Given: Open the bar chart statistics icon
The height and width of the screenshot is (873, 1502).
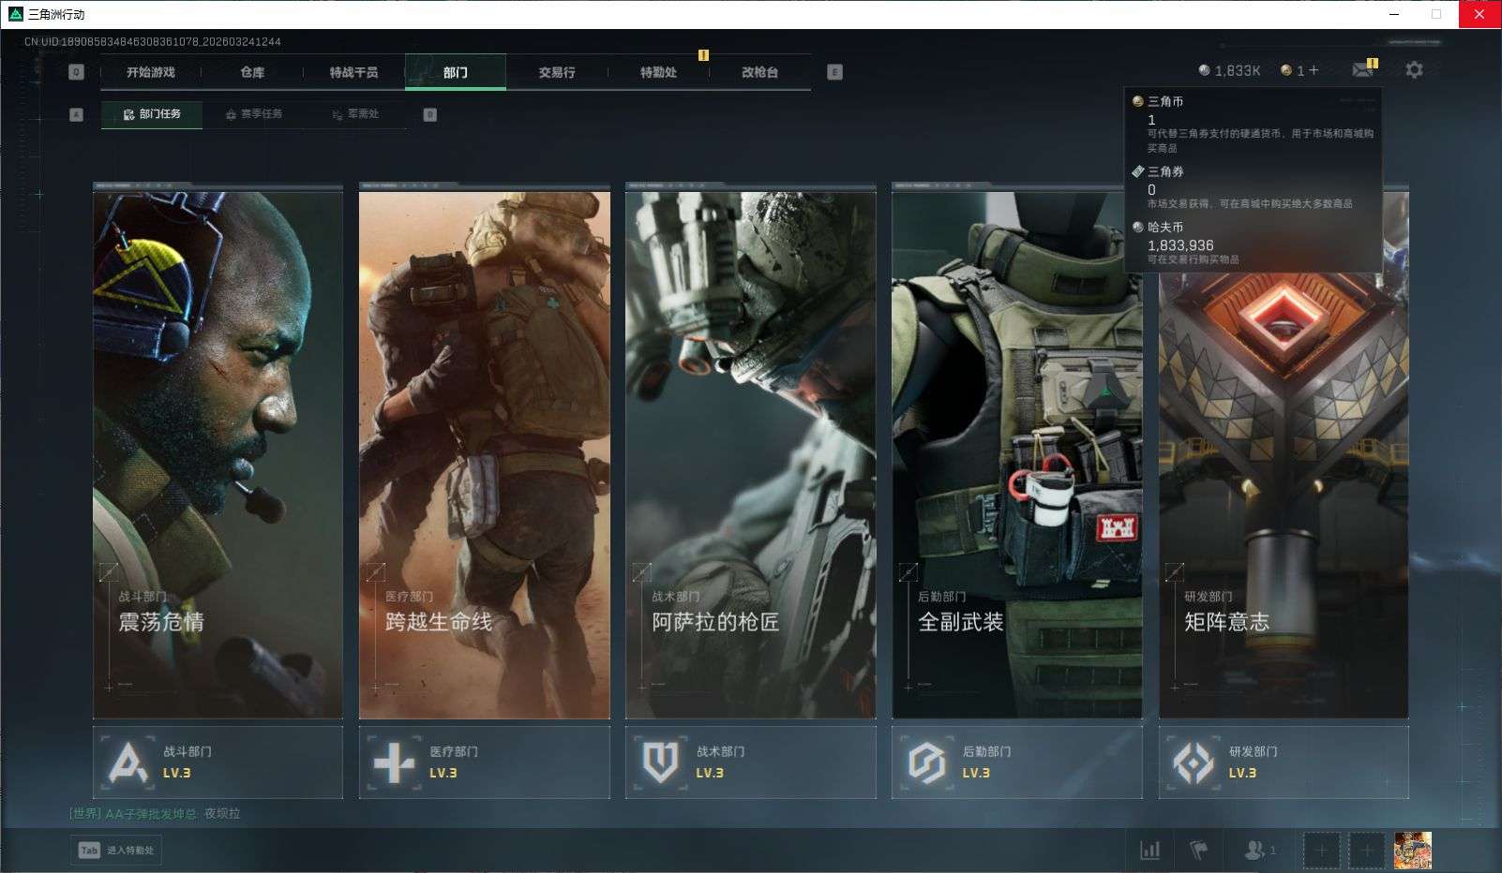Looking at the screenshot, I should [x=1149, y=851].
